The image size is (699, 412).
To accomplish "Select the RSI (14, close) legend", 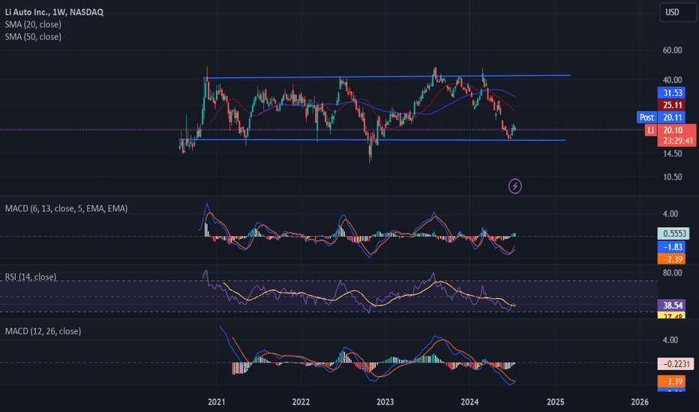I will click(30, 276).
